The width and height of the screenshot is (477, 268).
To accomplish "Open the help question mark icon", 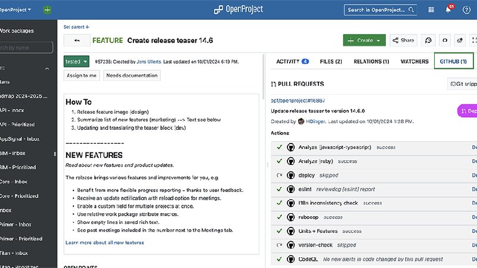I will pos(466,10).
